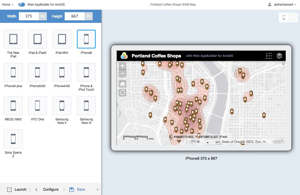Open the Home dropdown menu

pyautogui.click(x=8, y=5)
